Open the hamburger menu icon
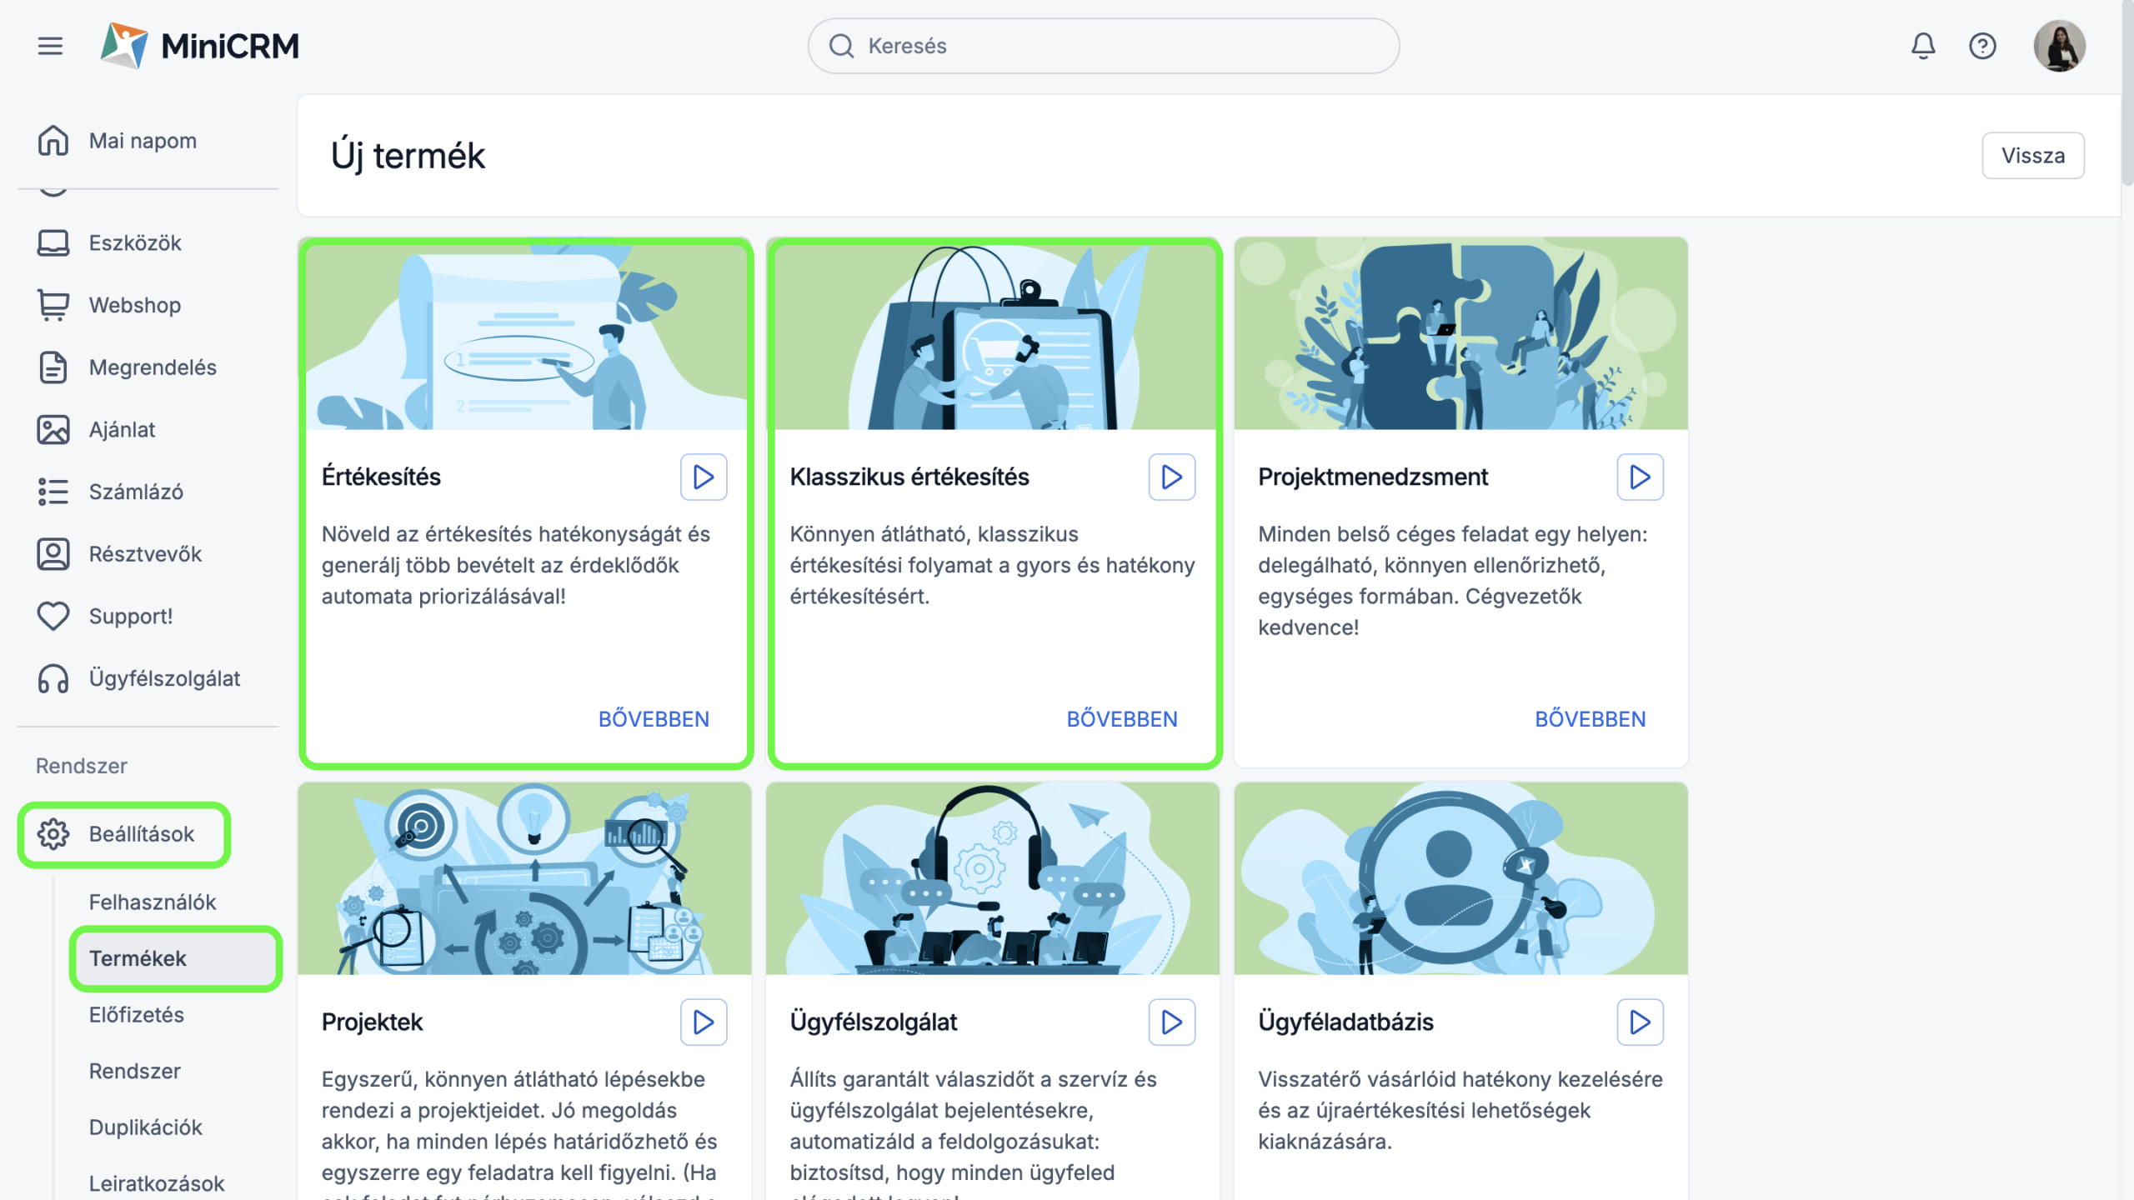The image size is (2134, 1200). point(50,46)
